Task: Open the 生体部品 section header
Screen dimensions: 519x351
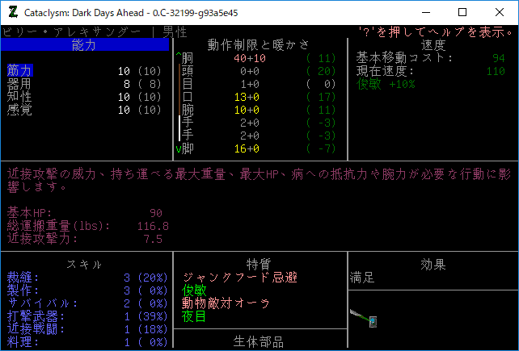Action: (x=259, y=341)
